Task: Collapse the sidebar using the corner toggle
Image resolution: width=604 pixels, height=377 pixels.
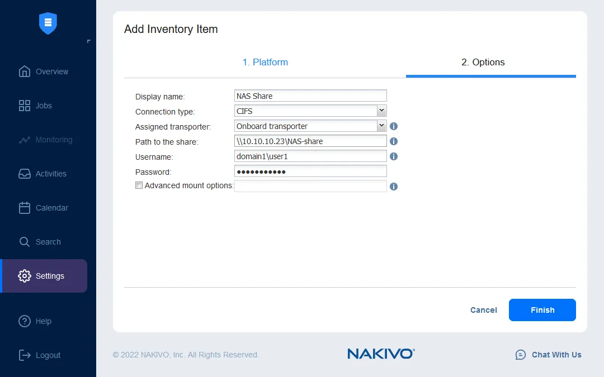Action: click(88, 41)
